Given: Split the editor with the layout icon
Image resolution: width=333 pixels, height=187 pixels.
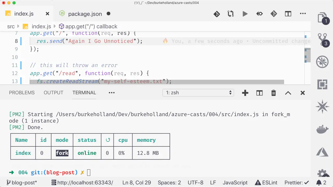Looking at the screenshot, I should click(288, 14).
